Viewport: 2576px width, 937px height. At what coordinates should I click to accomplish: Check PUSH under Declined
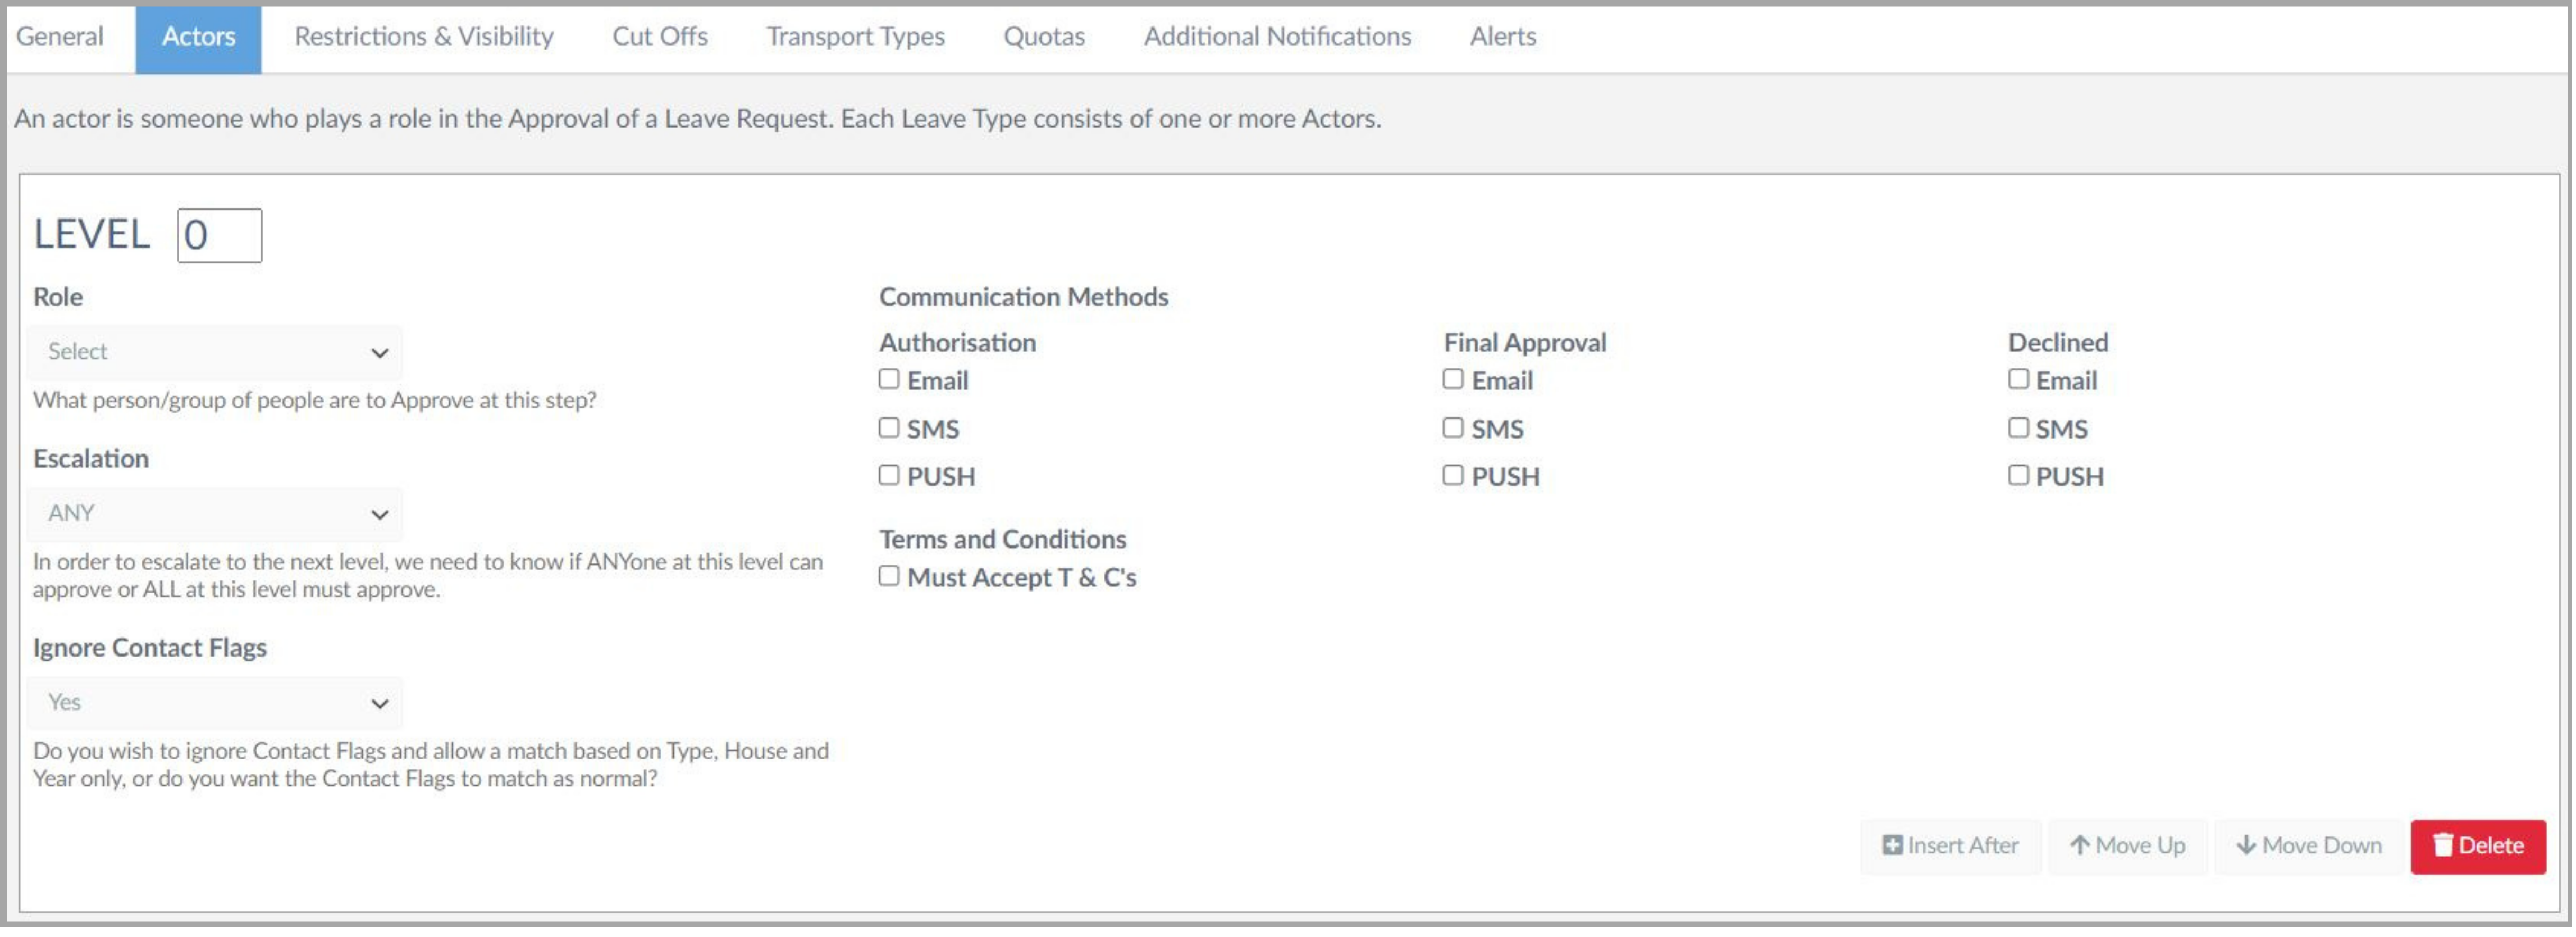click(2018, 475)
